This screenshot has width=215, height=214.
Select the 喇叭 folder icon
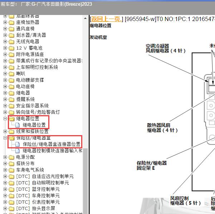click(x=11, y=74)
